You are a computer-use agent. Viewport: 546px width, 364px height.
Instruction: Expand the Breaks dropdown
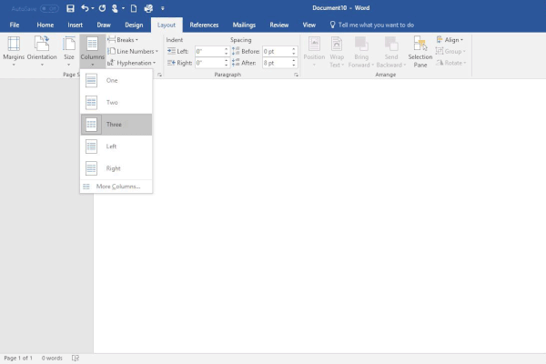point(126,40)
